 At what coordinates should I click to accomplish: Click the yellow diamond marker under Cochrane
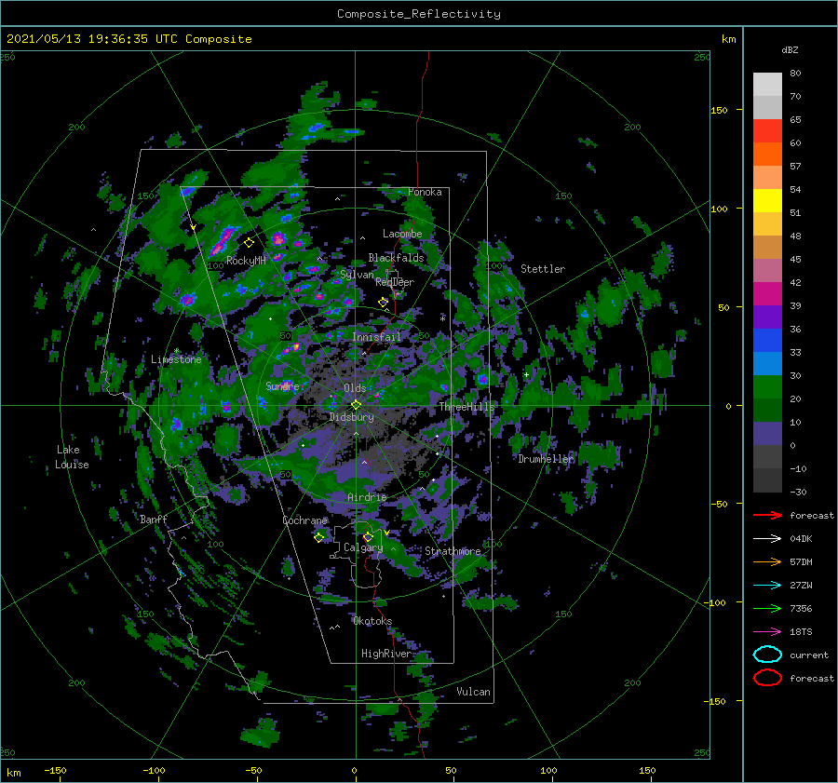(x=318, y=537)
